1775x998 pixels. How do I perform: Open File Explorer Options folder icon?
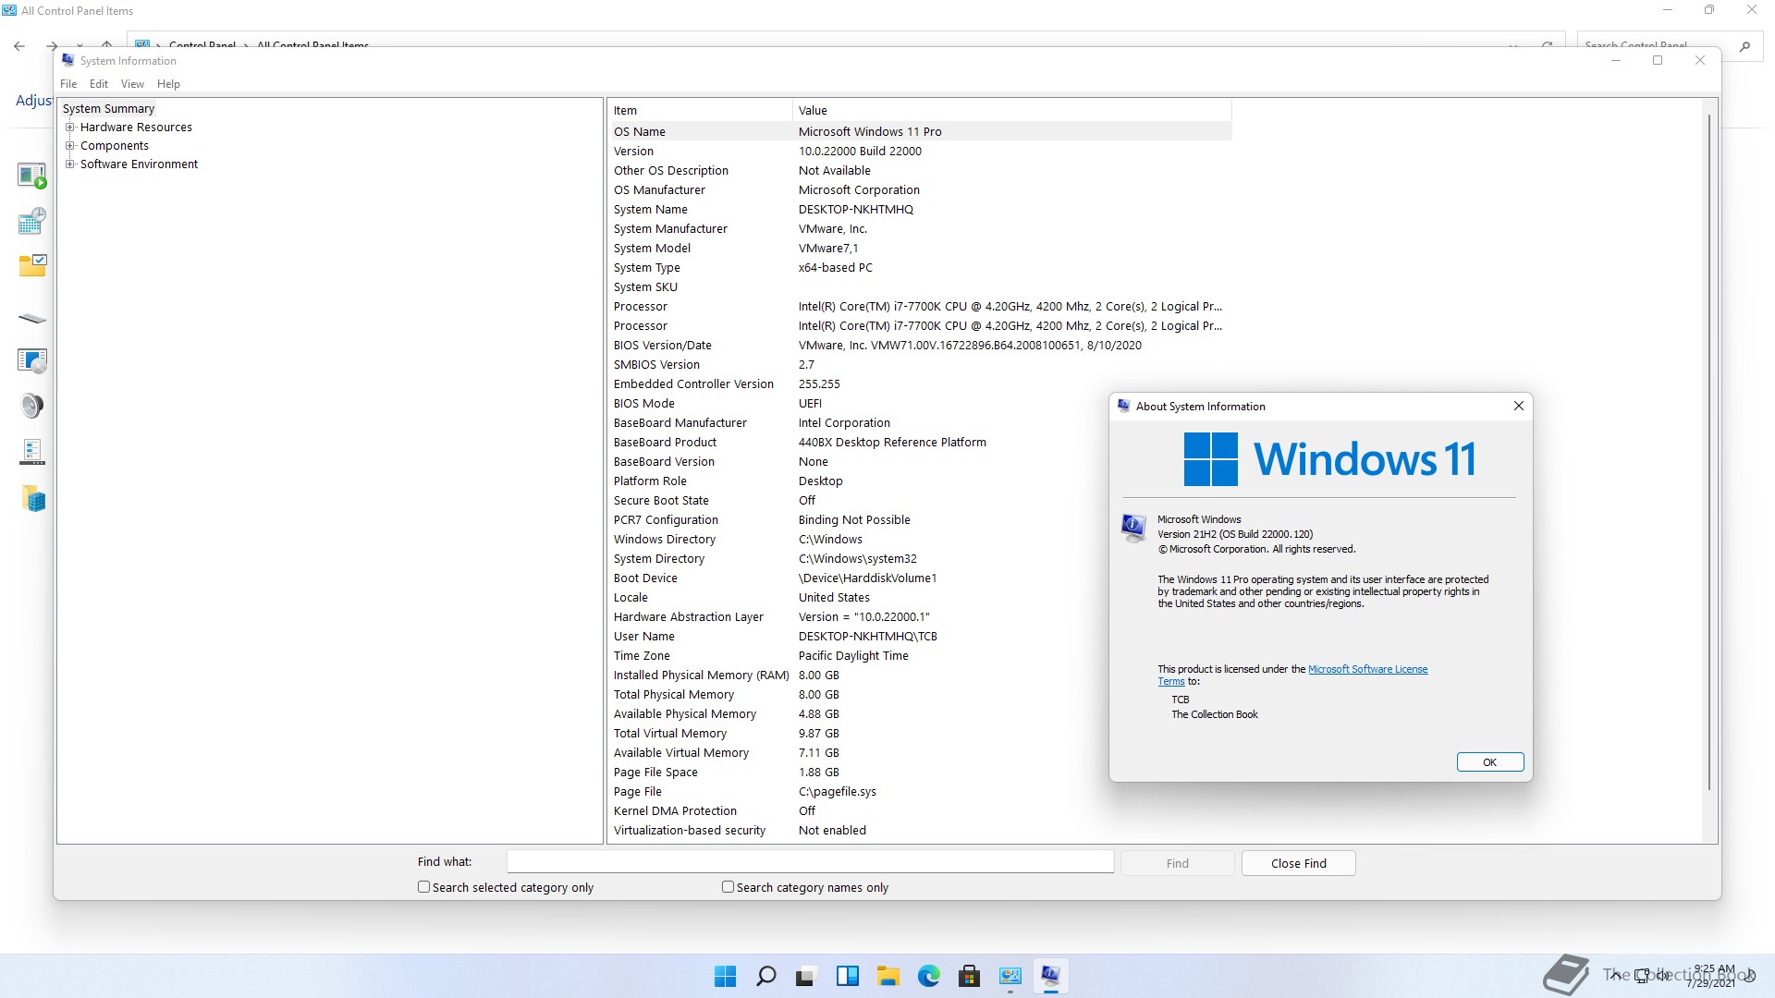pos(31,266)
